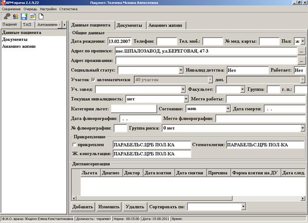This screenshot has height=223, width=308.
Task: Click the blue floppy disk save icon
Action: click(x=24, y=16)
